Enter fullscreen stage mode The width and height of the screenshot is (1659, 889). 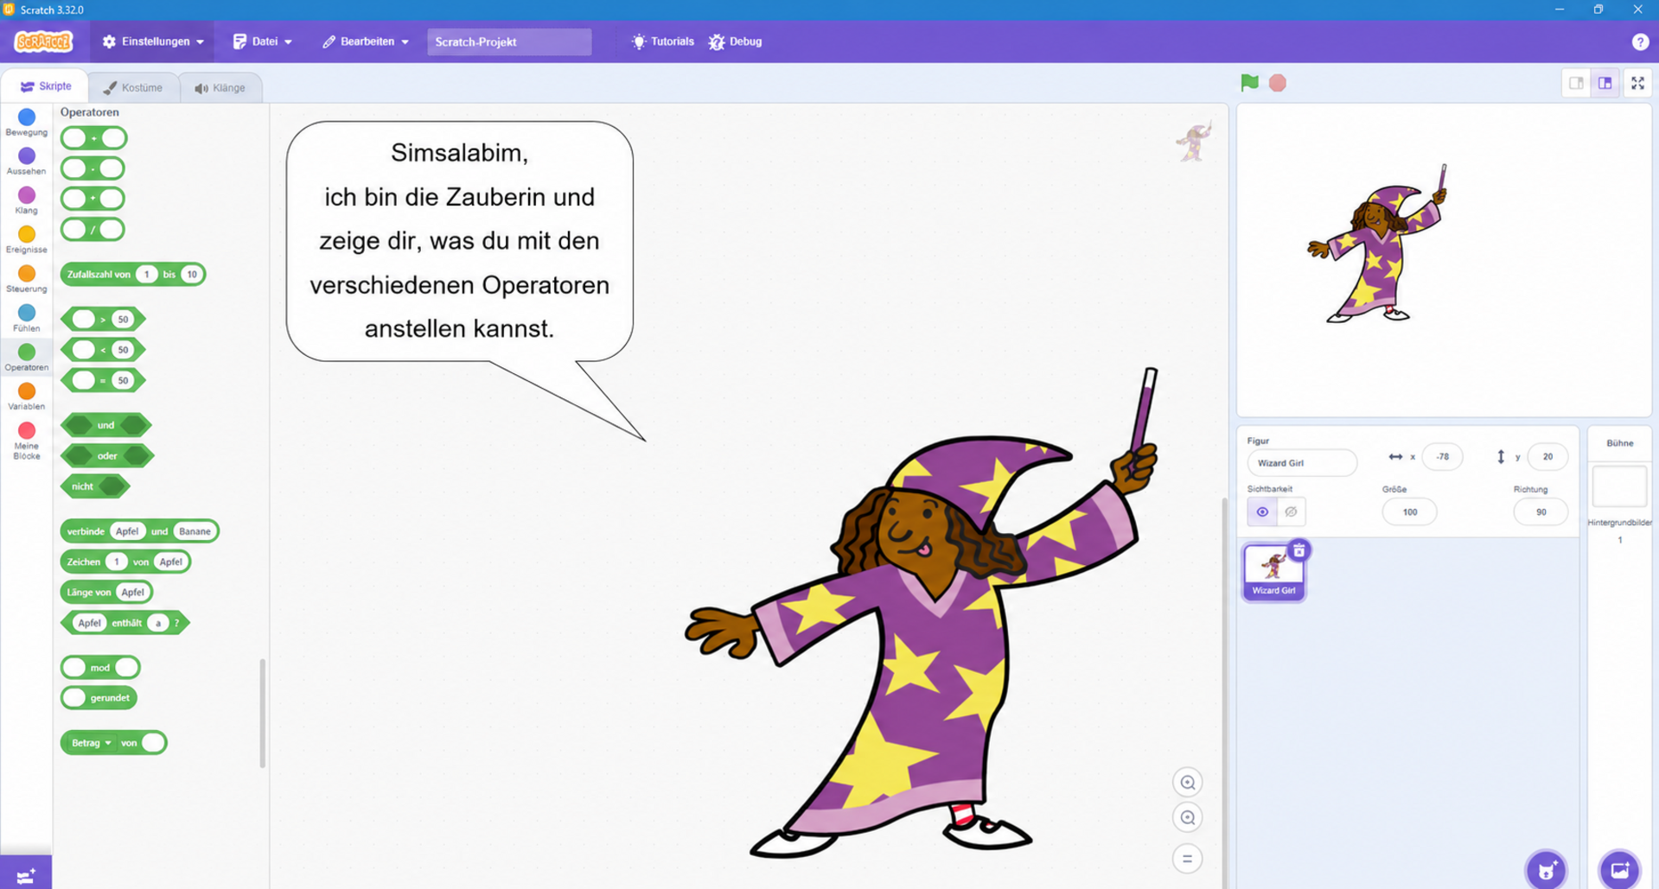tap(1637, 83)
